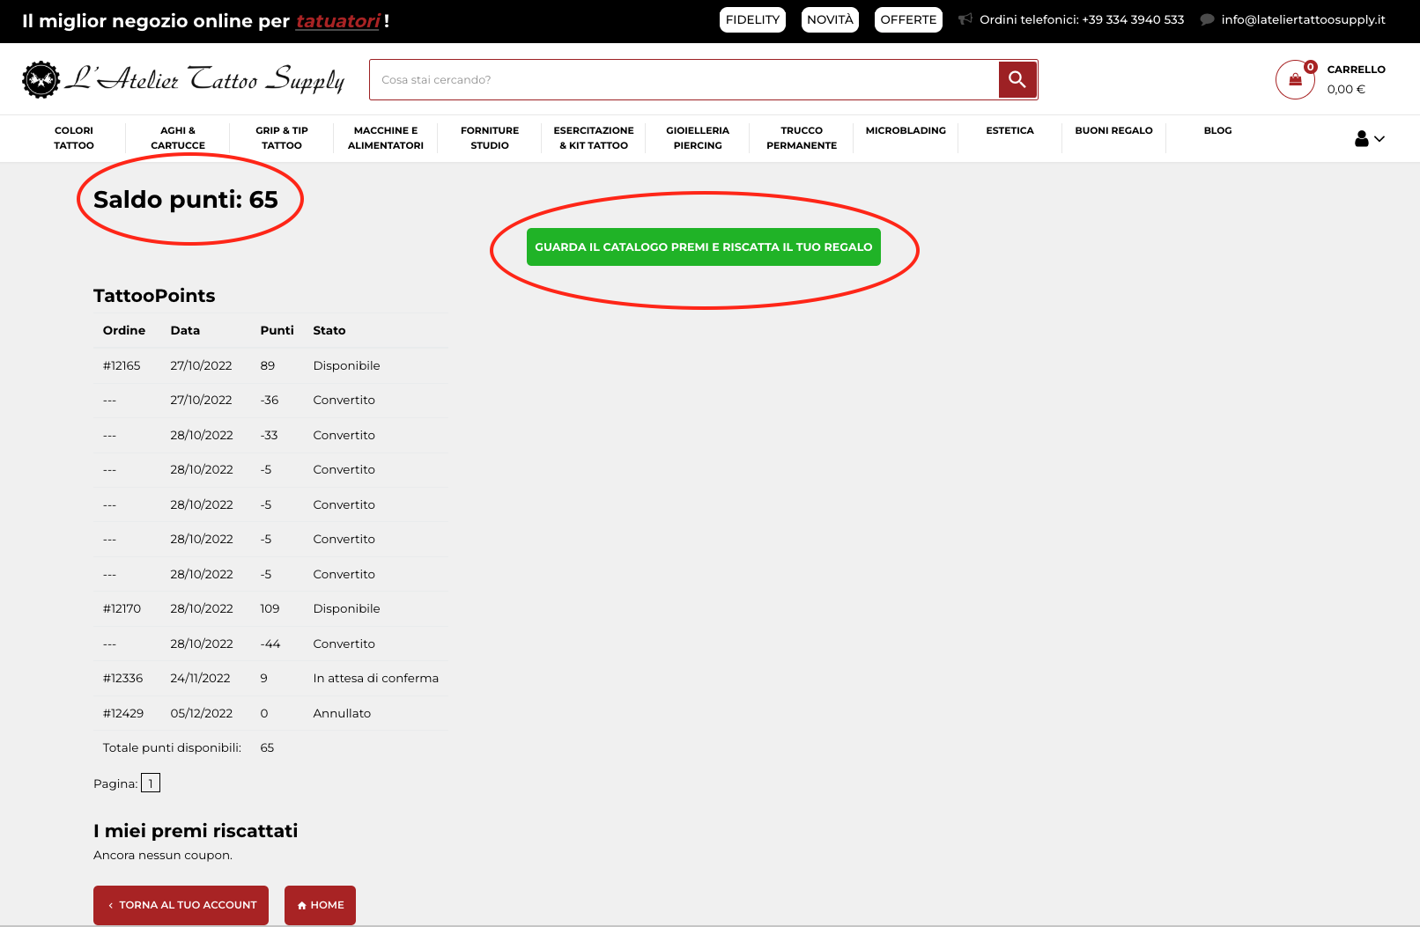Open the Estetica menu
Image resolution: width=1420 pixels, height=927 pixels.
(1010, 130)
